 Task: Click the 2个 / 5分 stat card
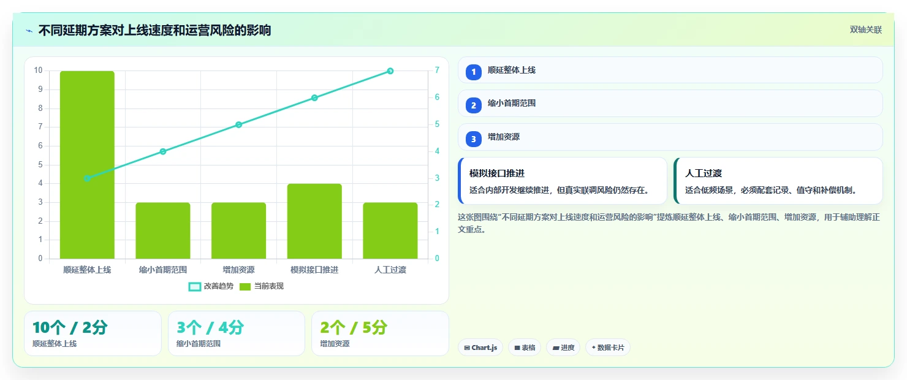pos(380,333)
